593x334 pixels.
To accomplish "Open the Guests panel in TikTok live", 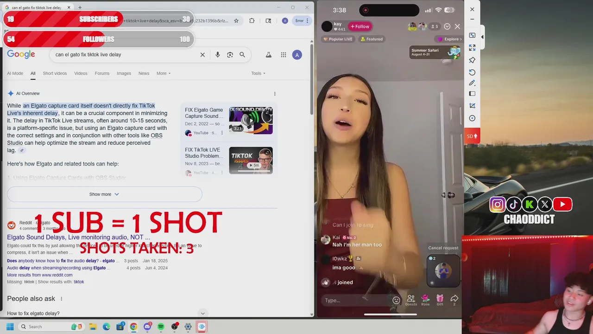I will point(411,300).
